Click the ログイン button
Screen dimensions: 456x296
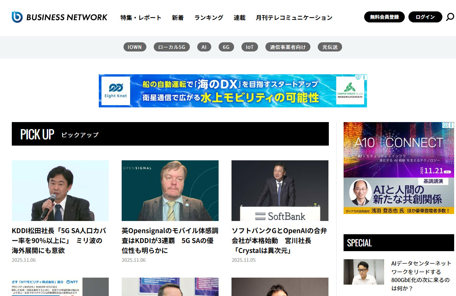425,17
